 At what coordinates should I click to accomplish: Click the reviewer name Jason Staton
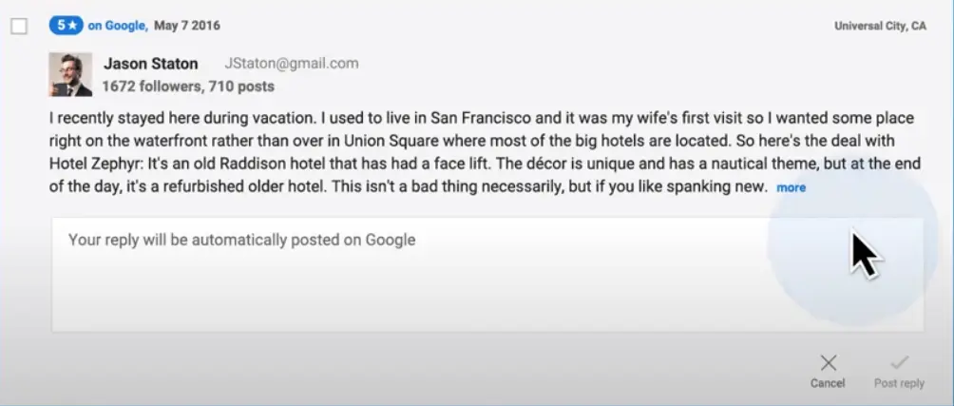pyautogui.click(x=150, y=64)
